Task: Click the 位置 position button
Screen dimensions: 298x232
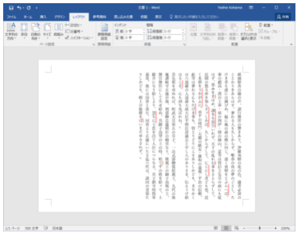Action: 193,31
